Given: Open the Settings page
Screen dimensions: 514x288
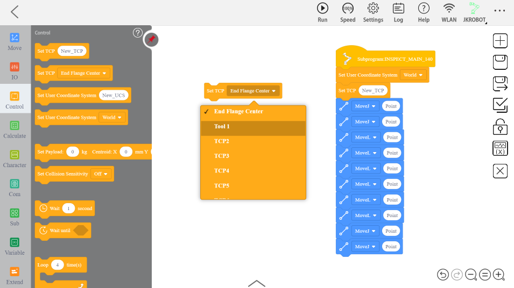Looking at the screenshot, I should [x=373, y=12].
